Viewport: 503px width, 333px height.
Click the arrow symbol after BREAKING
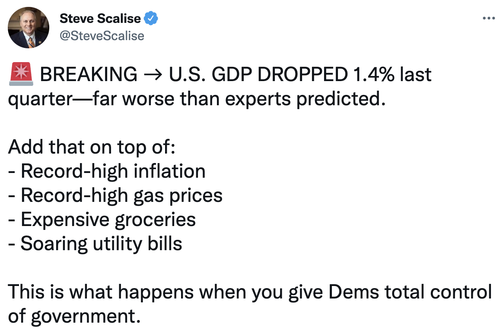[x=153, y=75]
